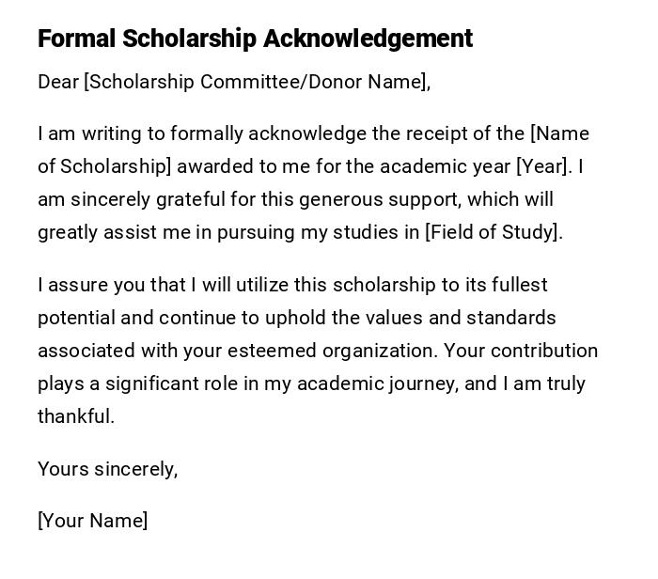This screenshot has width=658, height=579.
Task: Click the Yours sincerely closing line
Action: [107, 468]
